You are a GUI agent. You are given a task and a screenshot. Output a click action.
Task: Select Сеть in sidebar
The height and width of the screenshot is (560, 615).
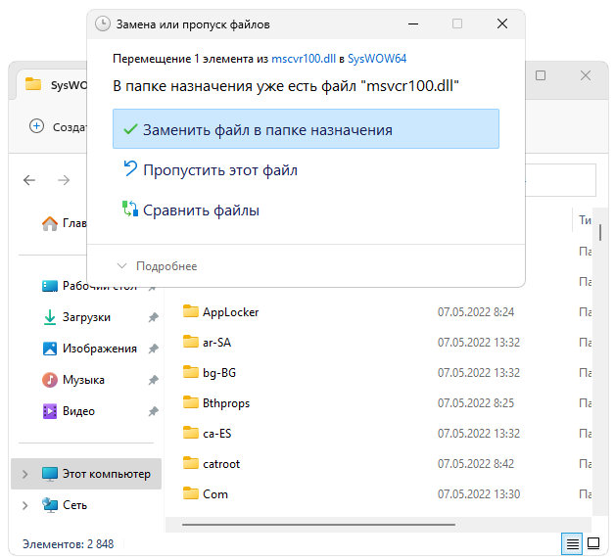[74, 505]
